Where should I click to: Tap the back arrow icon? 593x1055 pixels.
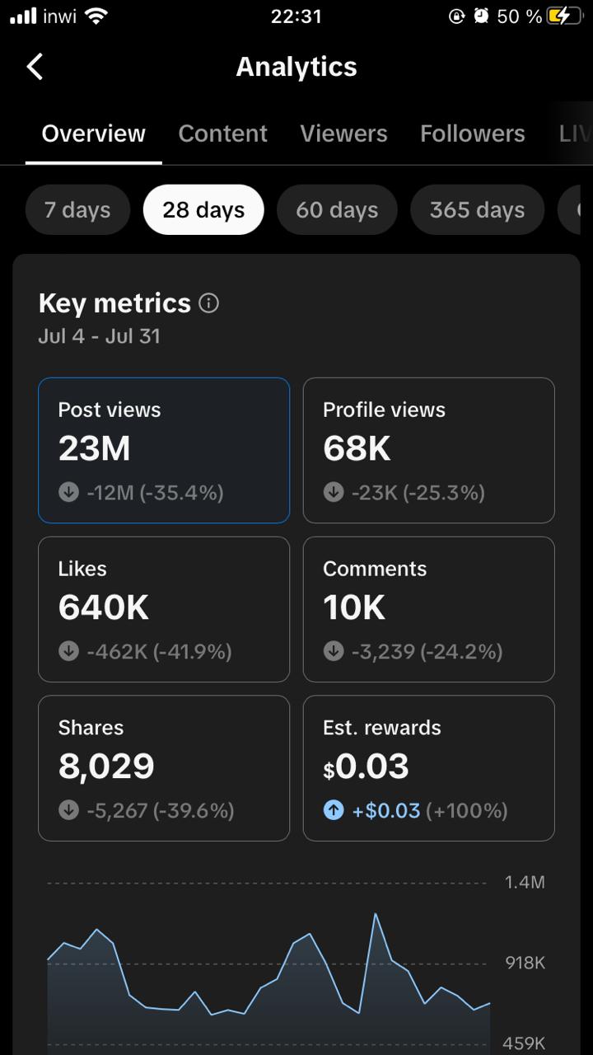[x=35, y=67]
